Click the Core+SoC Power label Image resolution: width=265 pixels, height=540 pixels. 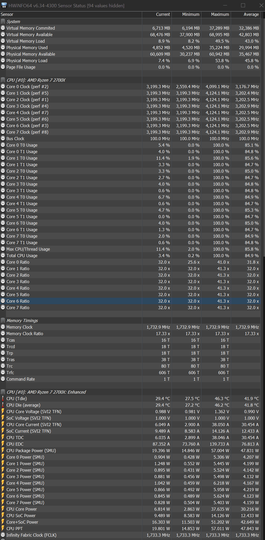click(x=22, y=522)
